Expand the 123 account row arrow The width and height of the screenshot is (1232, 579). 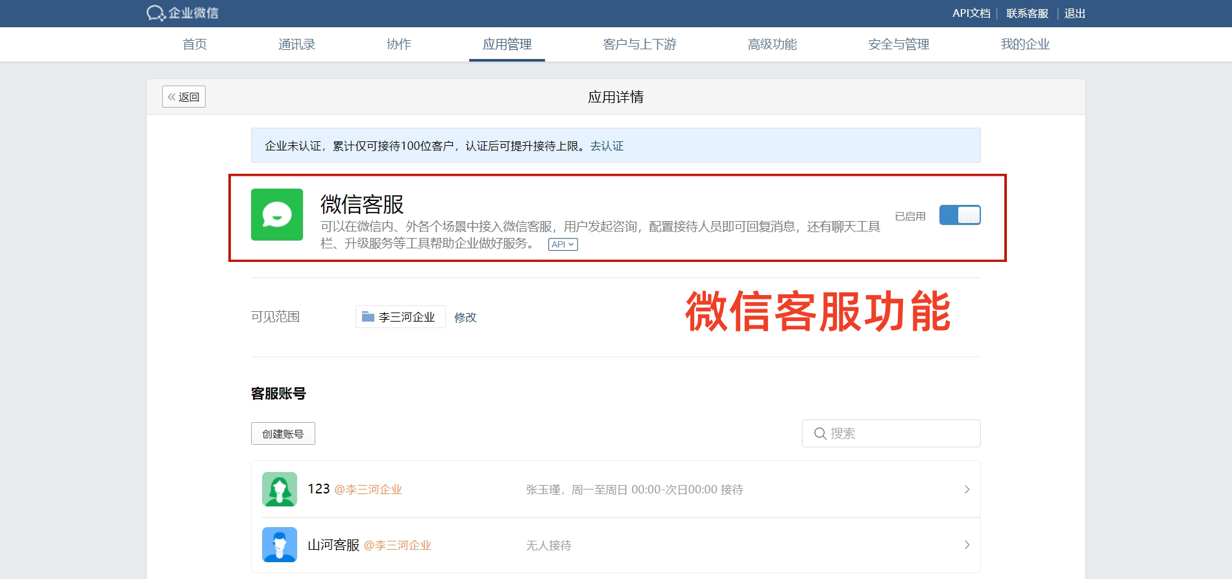(x=967, y=490)
